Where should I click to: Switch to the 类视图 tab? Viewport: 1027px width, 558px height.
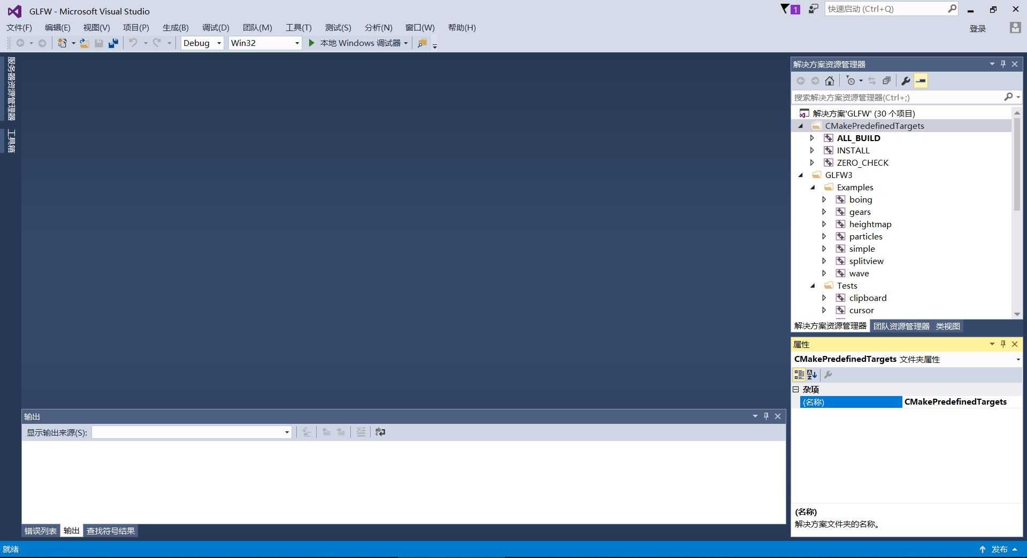click(948, 326)
